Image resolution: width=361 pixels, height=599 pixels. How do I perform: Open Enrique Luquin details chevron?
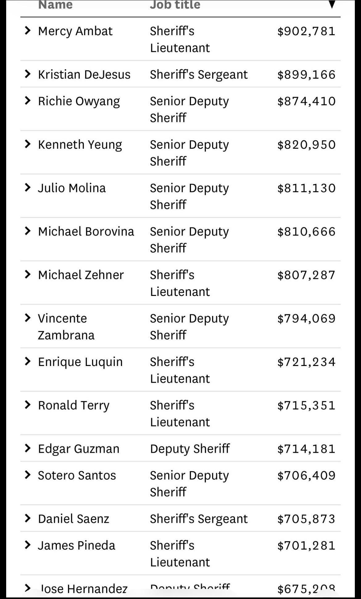[x=28, y=361]
